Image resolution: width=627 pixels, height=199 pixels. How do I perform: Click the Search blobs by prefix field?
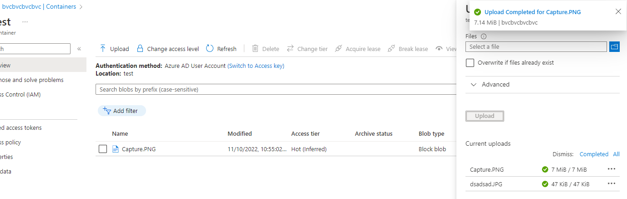pyautogui.click(x=276, y=89)
